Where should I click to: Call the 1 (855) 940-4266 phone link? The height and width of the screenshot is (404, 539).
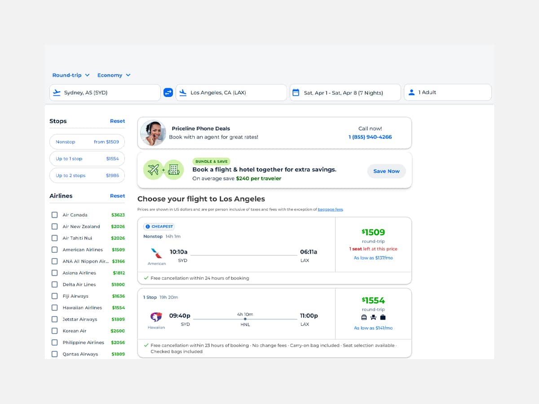pyautogui.click(x=370, y=137)
